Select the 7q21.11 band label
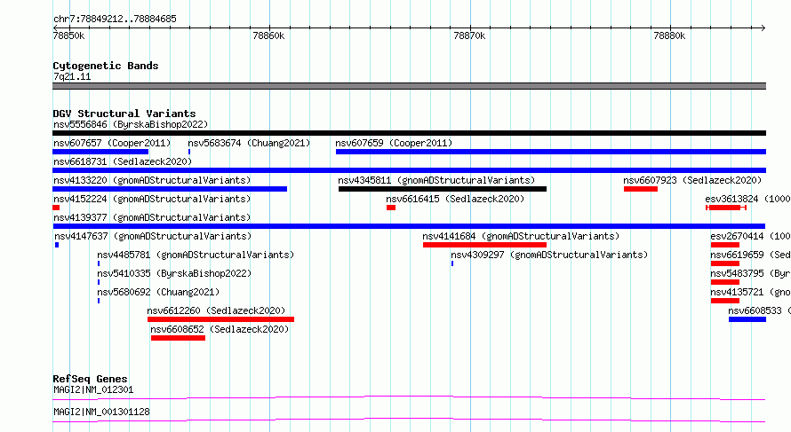This screenshot has width=791, height=432. click(72, 76)
